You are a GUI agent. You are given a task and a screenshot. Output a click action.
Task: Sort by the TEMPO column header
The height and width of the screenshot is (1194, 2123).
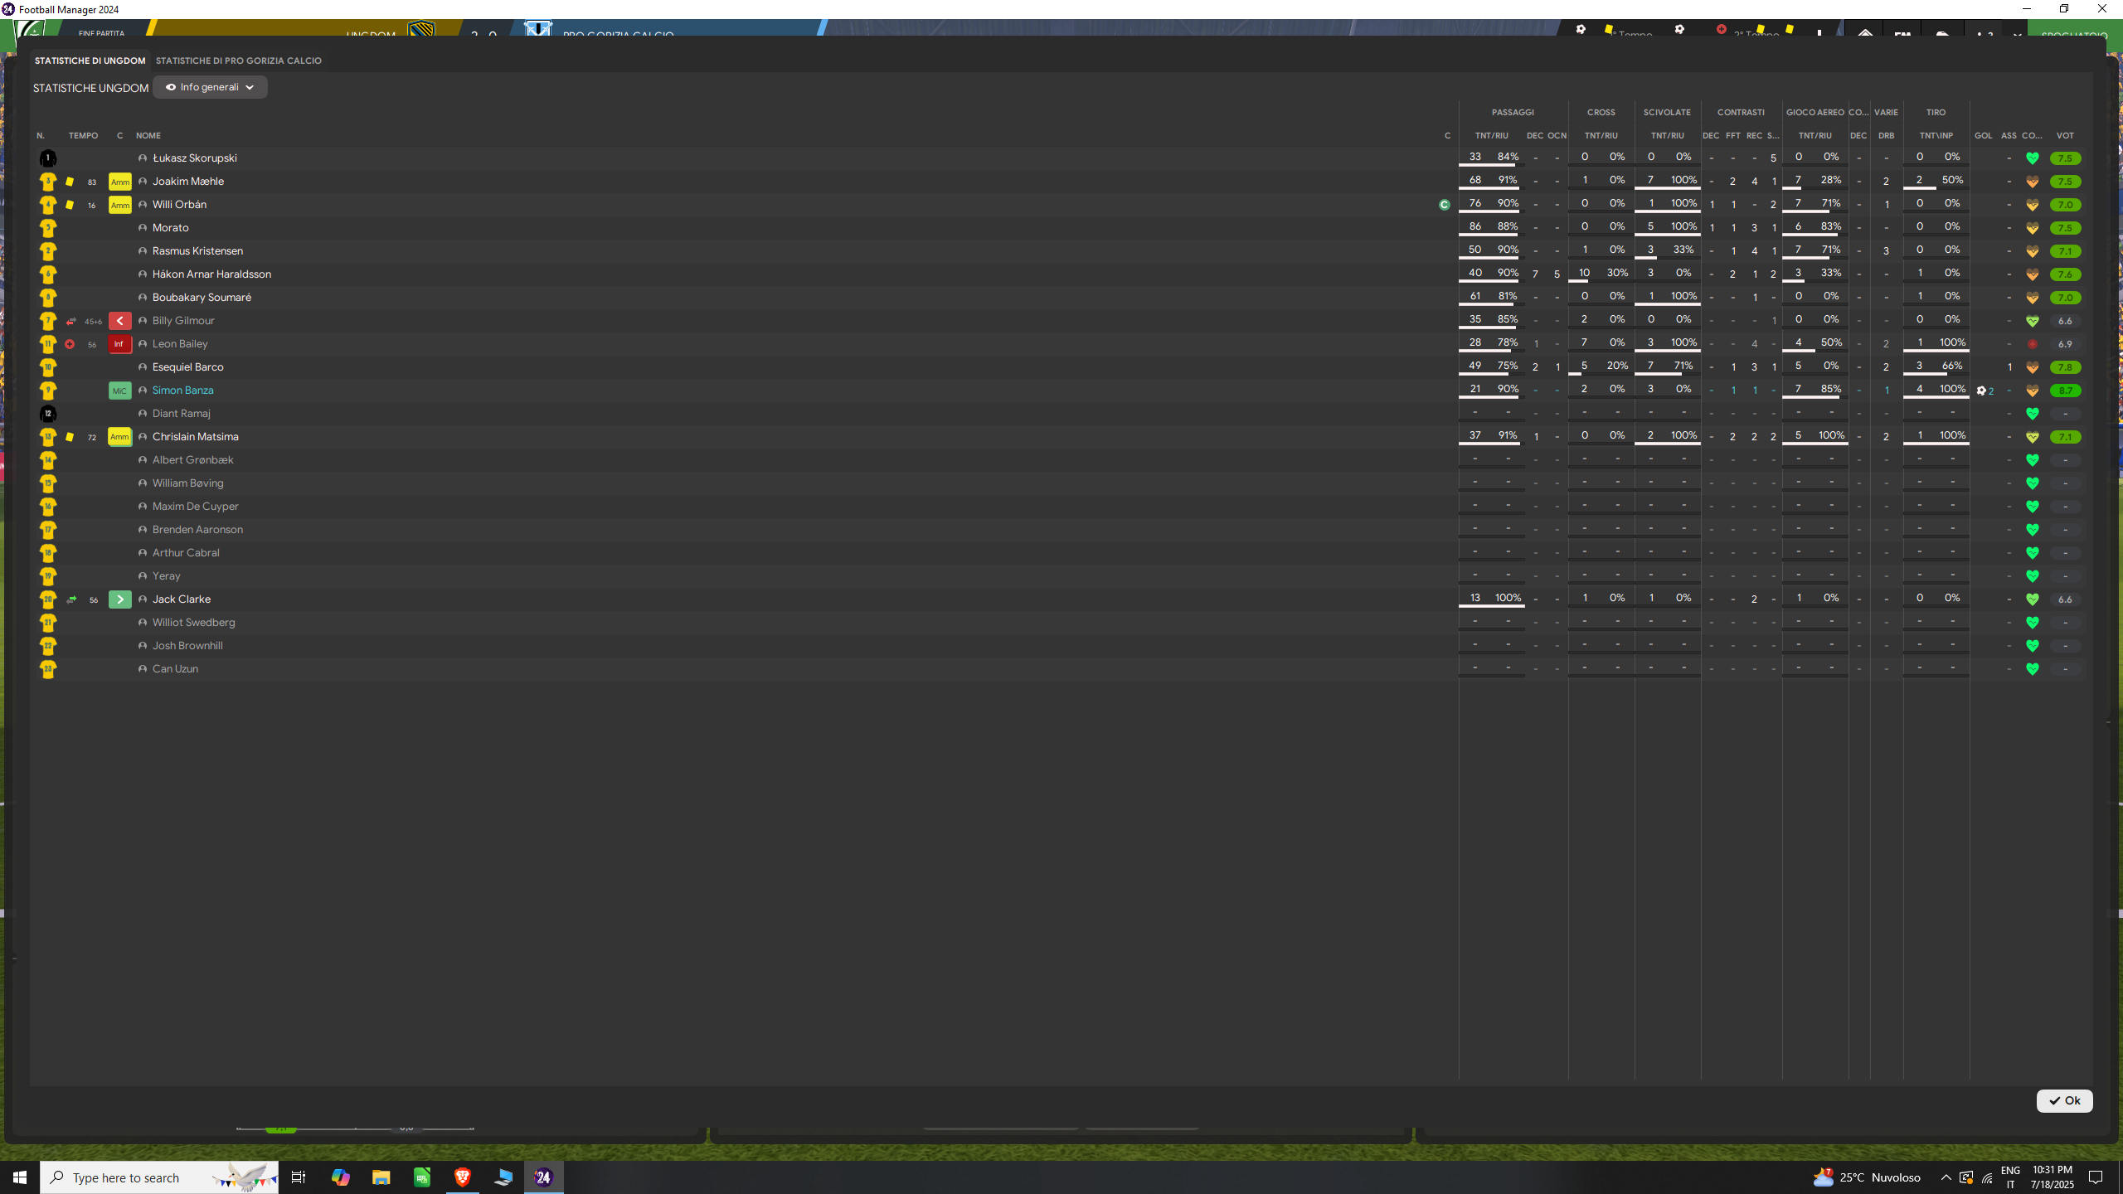(x=83, y=135)
